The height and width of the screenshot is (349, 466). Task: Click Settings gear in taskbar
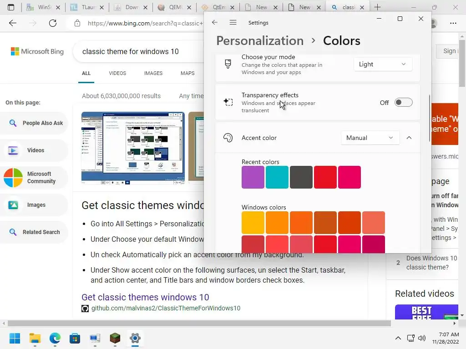pos(135,338)
